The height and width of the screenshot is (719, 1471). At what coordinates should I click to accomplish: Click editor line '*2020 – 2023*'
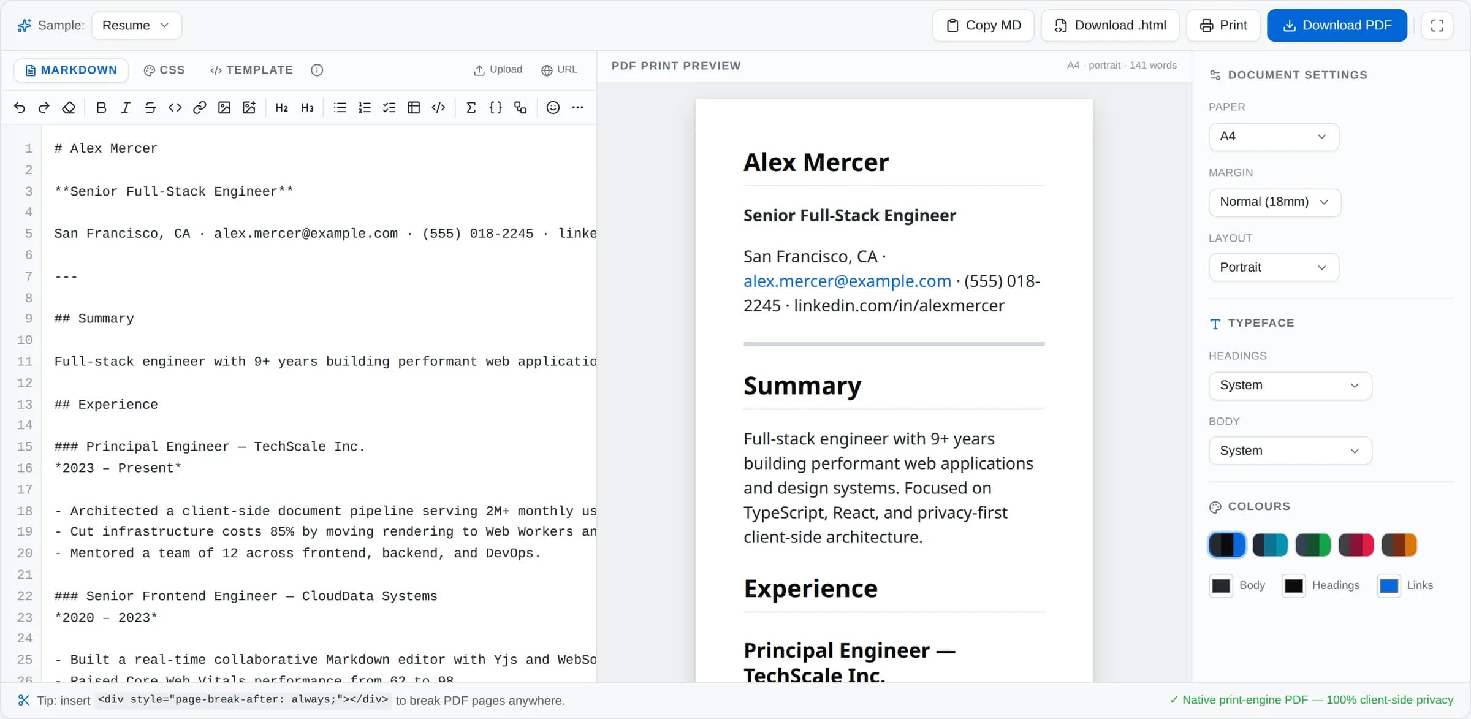(106, 618)
